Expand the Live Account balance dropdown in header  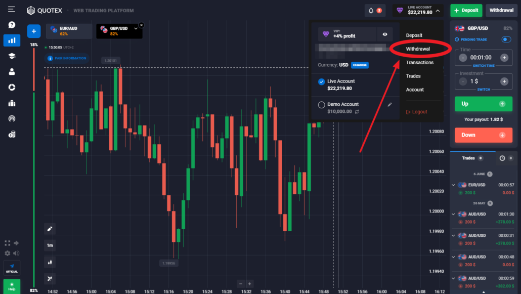coord(418,10)
